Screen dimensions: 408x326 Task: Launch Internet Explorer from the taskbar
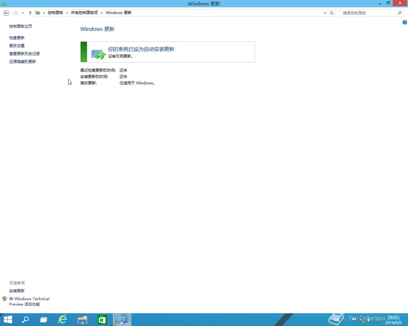[x=63, y=320]
